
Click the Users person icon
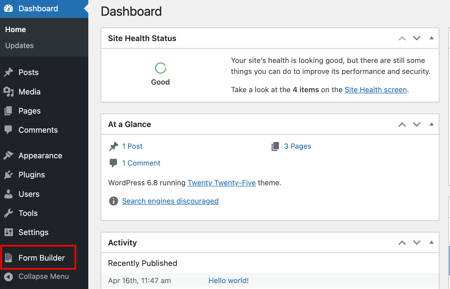(x=8, y=194)
